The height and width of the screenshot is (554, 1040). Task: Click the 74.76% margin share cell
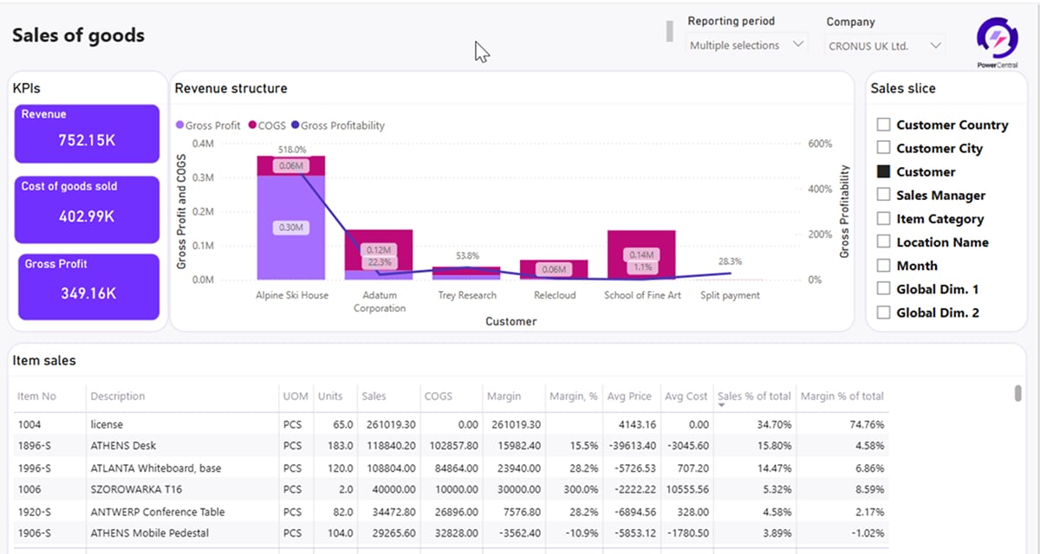tap(867, 424)
